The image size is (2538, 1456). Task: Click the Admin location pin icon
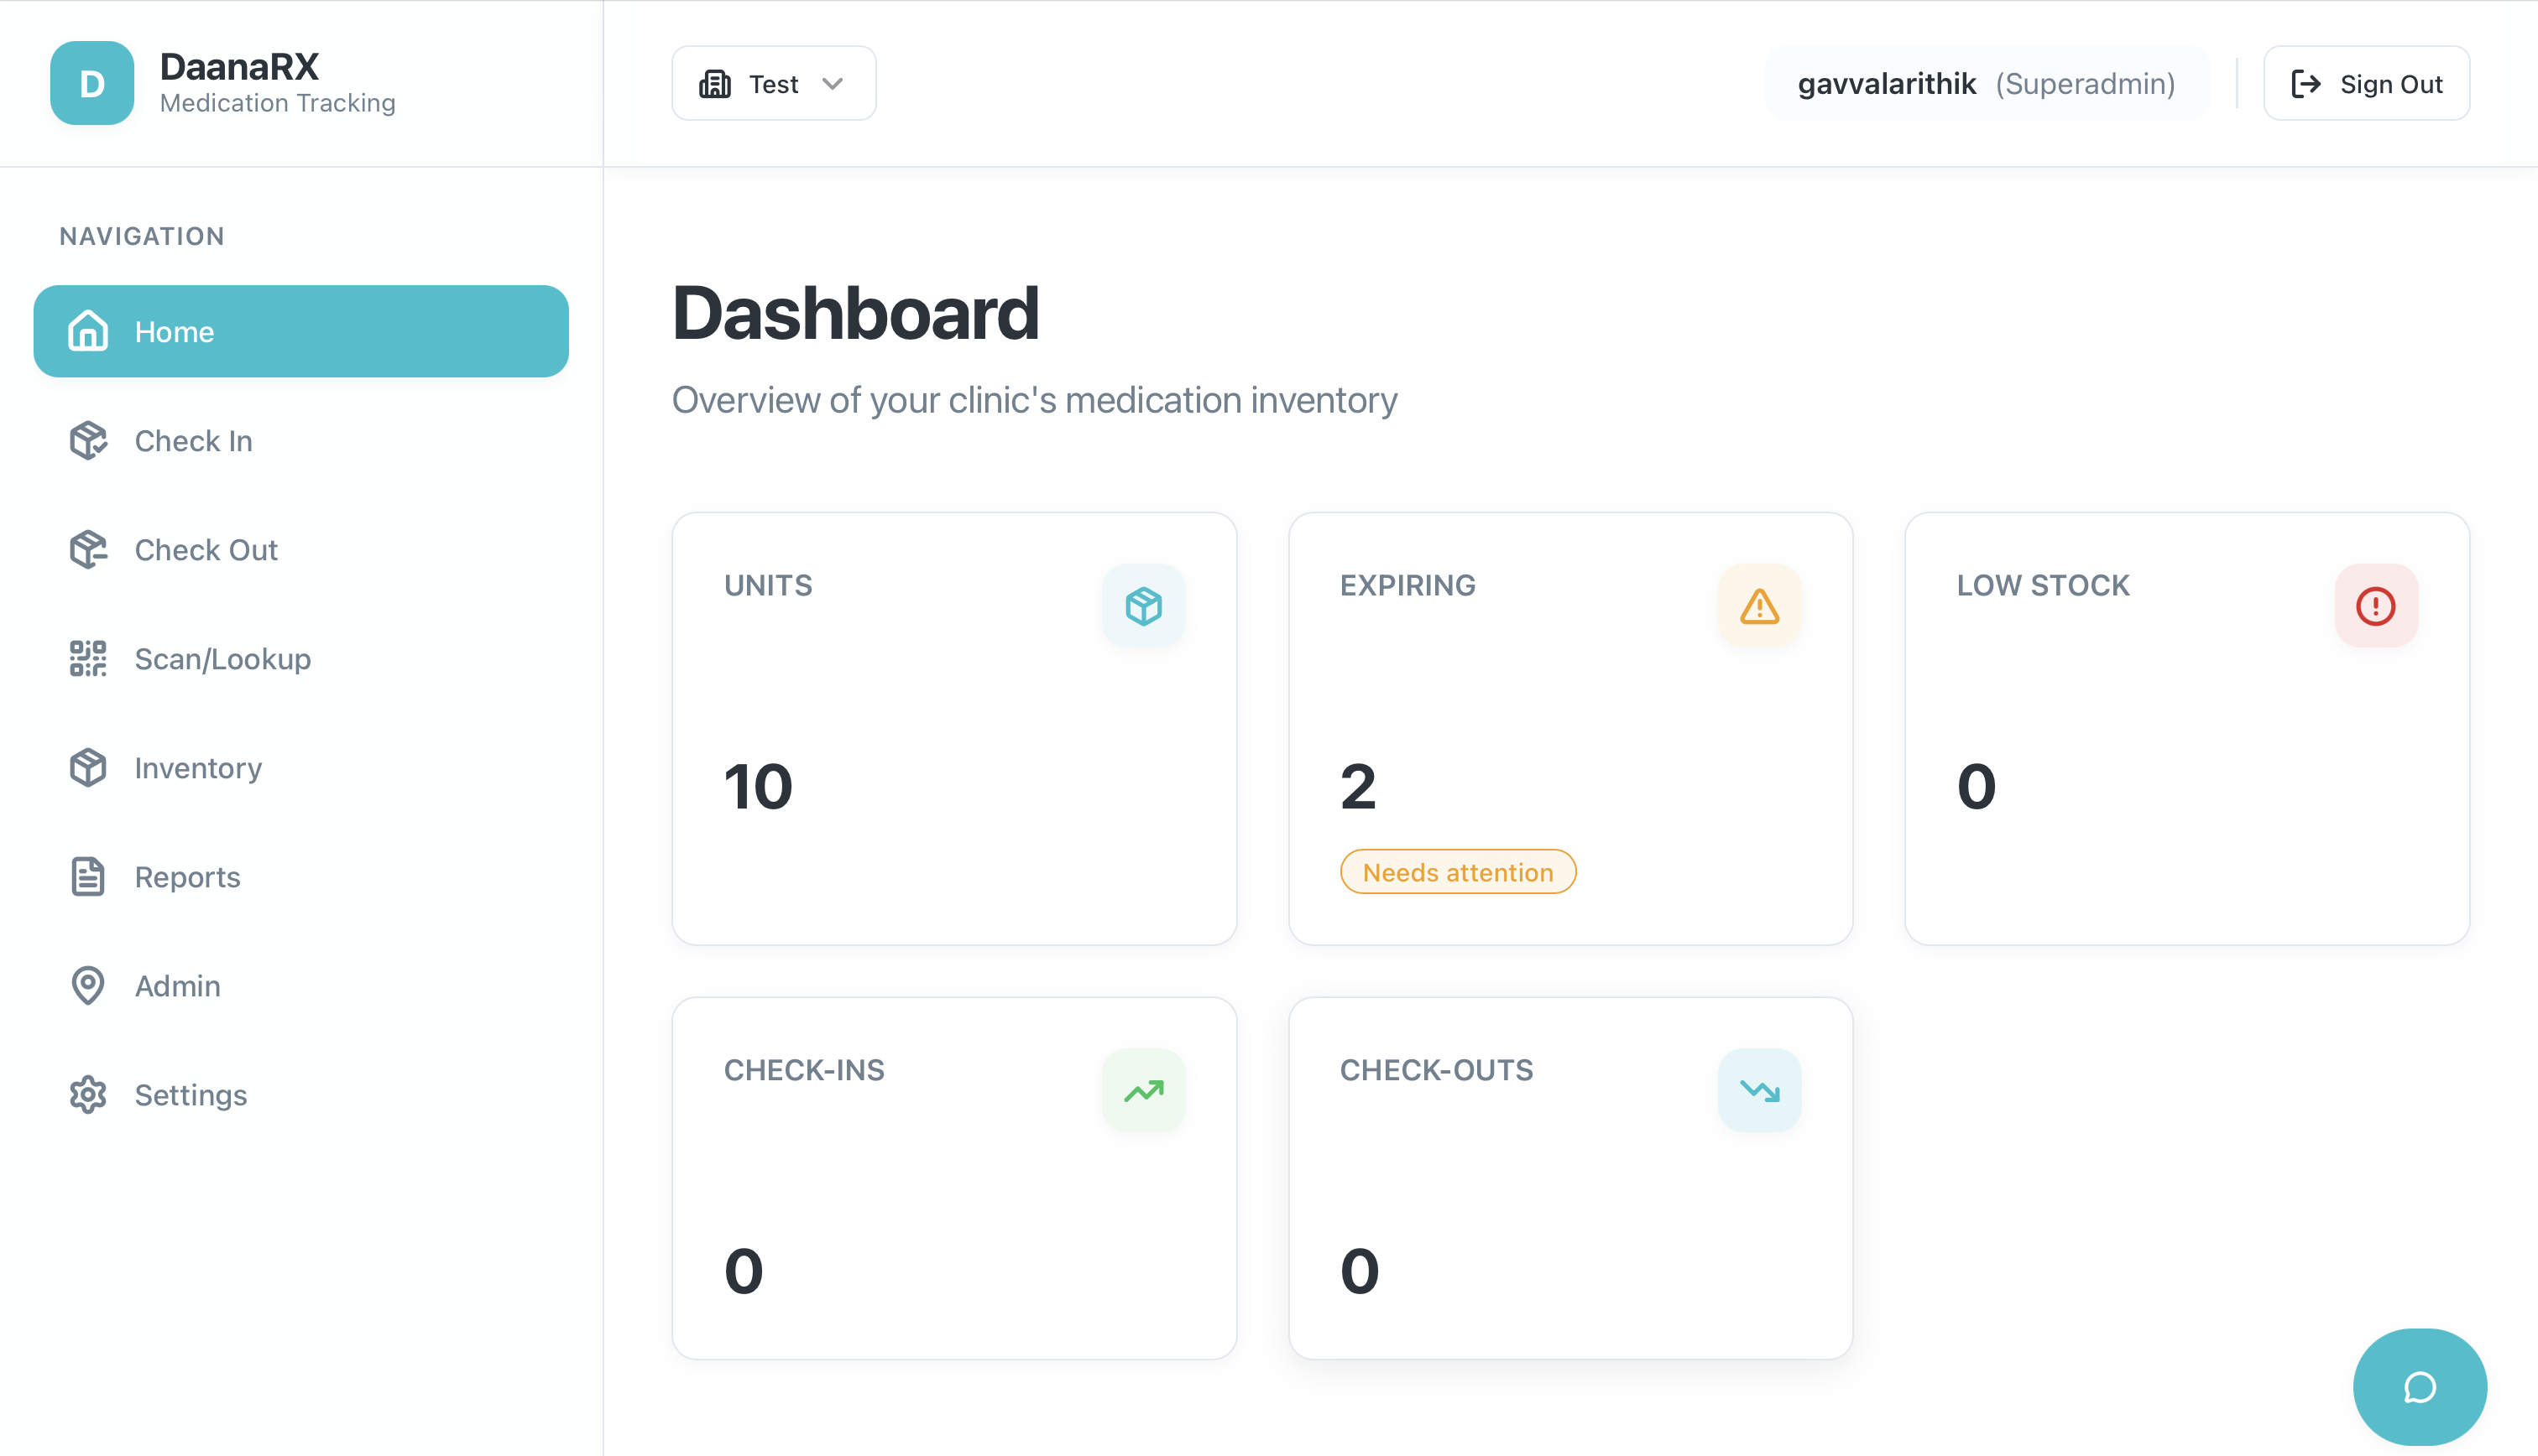pyautogui.click(x=88, y=986)
